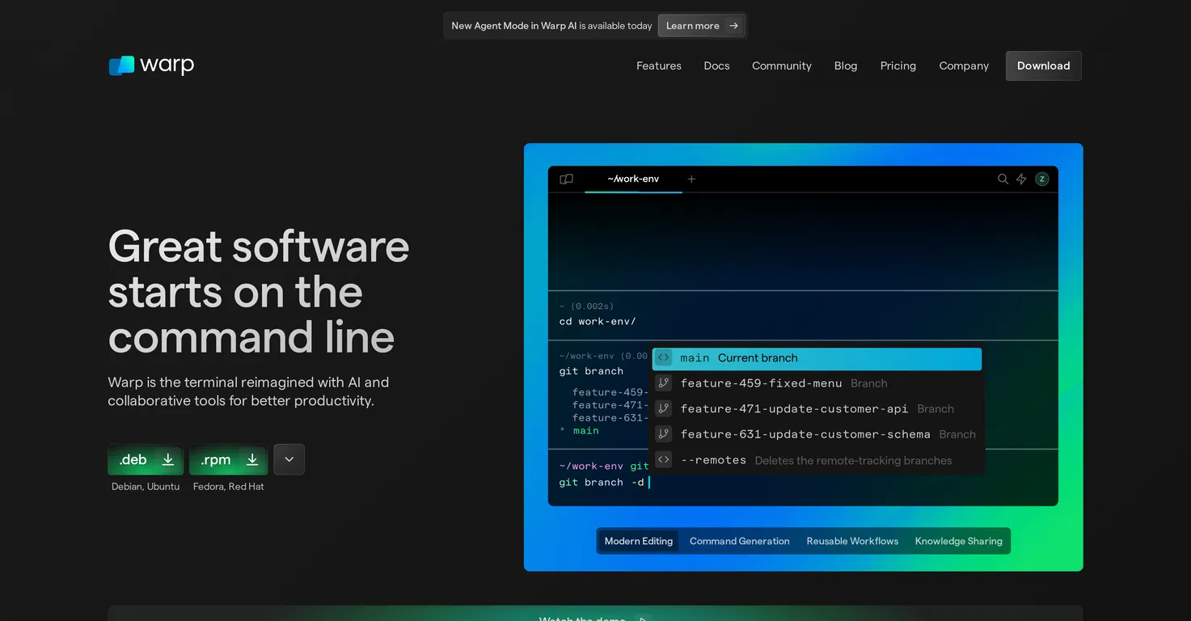Select the ~/work-env terminal tab

coord(633,179)
